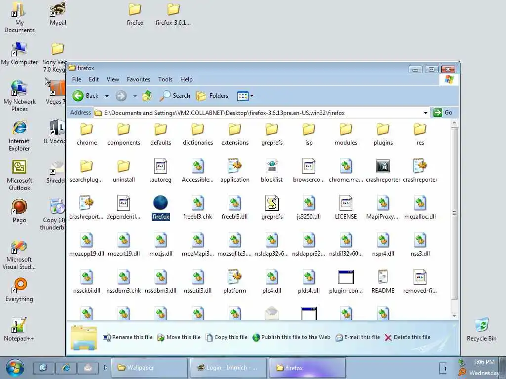
Task: Click Rename this file link
Action: pyautogui.click(x=128, y=337)
